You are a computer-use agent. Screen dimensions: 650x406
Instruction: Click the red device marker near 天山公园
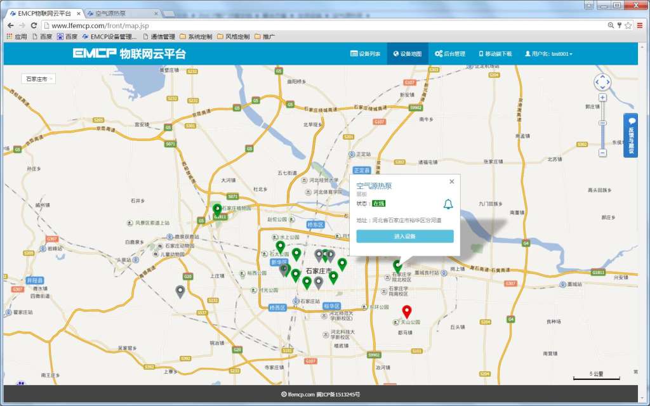[x=407, y=311]
